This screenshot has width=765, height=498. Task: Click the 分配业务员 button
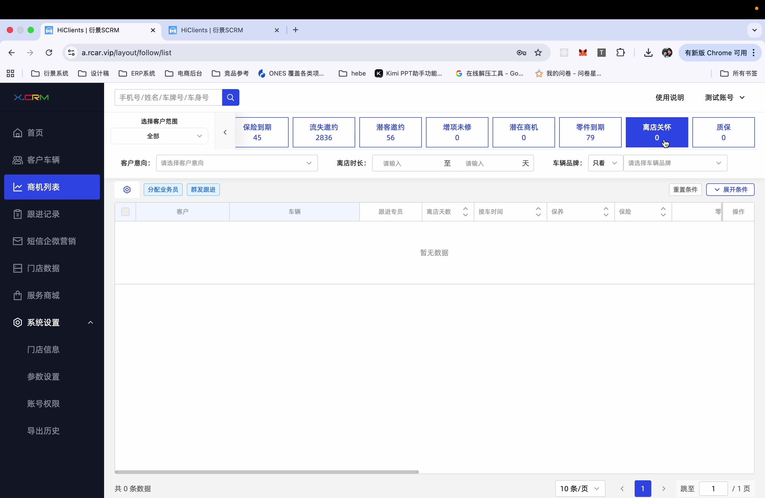click(x=163, y=190)
